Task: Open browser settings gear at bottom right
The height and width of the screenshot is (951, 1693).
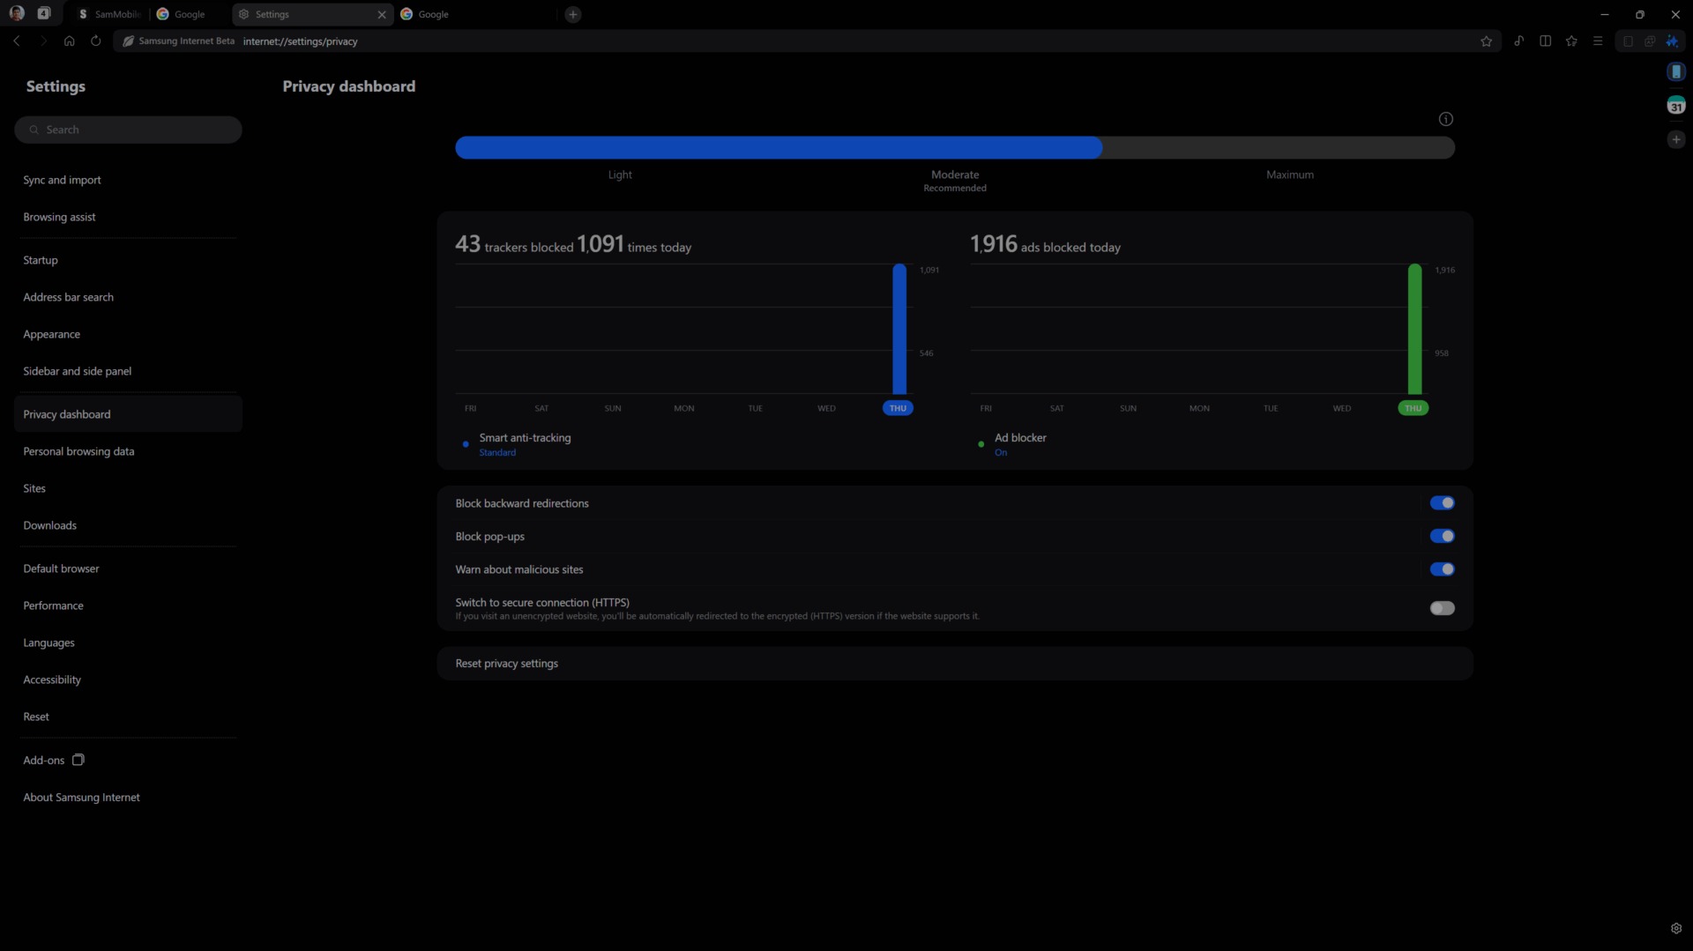Action: click(x=1676, y=928)
